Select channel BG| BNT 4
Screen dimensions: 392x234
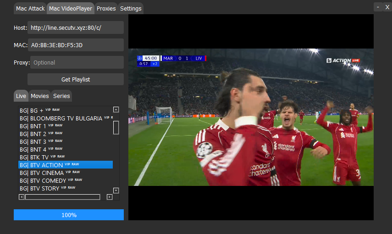point(66,149)
